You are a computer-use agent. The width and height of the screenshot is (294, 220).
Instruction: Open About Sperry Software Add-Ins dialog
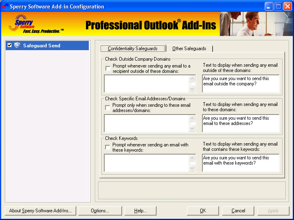click(41, 211)
